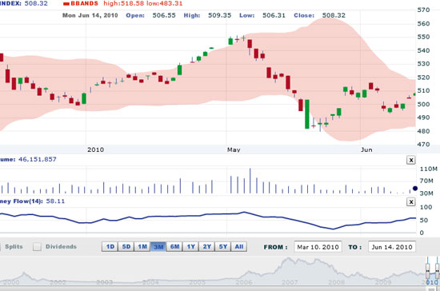This screenshot has height=291, width=440.
Task: Click the dark blue volume marker dot
Action: 415,189
